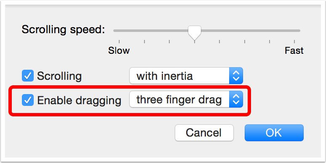Uncheck the Scrolling checkbox
The width and height of the screenshot is (326, 163).
[x=28, y=76]
